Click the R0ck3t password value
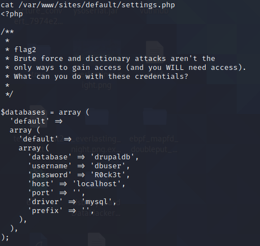Screen dimensions: 260x246 [x=108, y=175]
